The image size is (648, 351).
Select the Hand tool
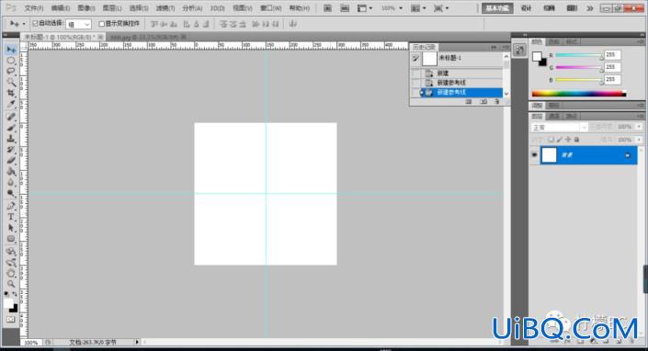coord(11,273)
